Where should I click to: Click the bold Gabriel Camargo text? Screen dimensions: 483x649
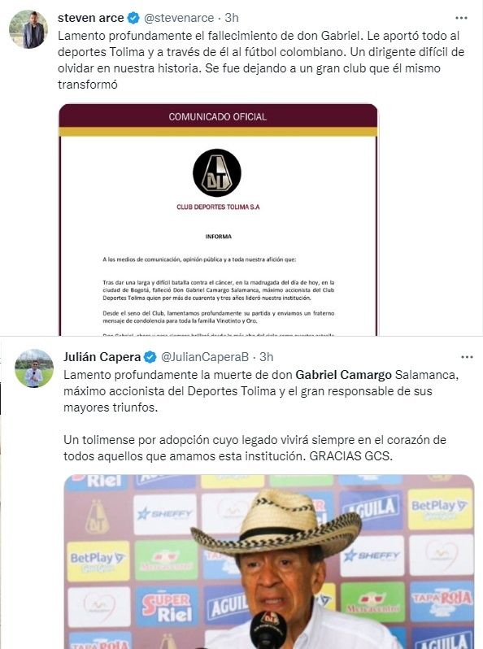click(343, 375)
